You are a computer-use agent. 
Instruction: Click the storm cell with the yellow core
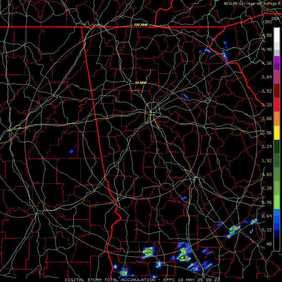click(x=182, y=258)
